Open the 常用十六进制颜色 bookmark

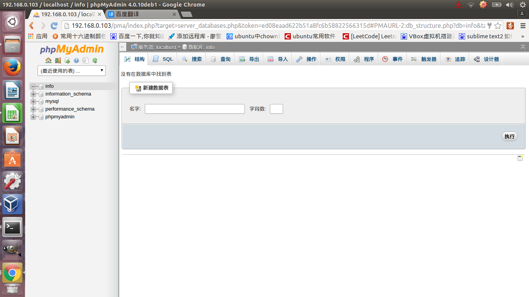tap(79, 36)
